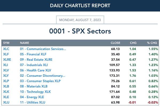This screenshot has width=160, height=107.
Task: Open 01 - Communication Services chart
Action: 43,49
